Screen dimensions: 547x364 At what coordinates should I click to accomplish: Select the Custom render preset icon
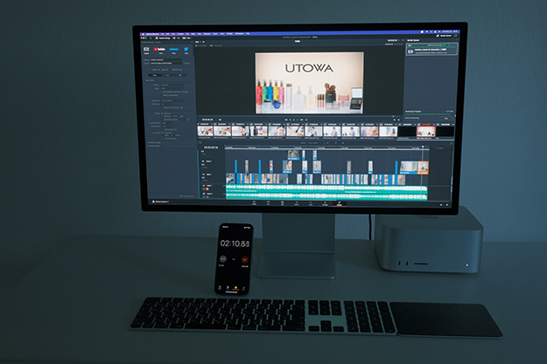click(x=146, y=49)
